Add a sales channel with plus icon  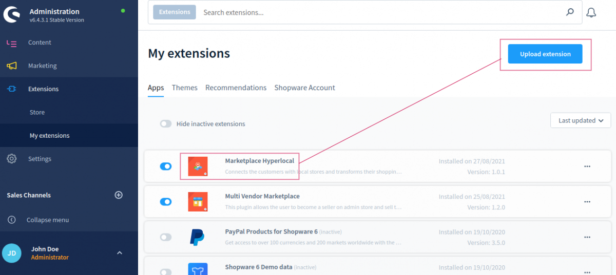[119, 195]
